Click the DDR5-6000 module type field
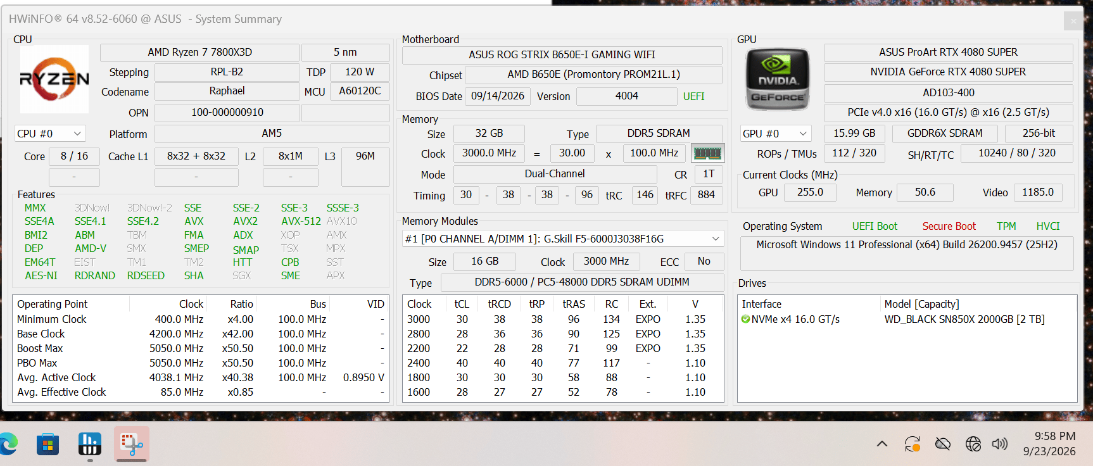 [582, 282]
